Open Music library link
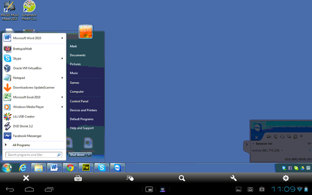The width and height of the screenshot is (312, 195). click(x=74, y=73)
